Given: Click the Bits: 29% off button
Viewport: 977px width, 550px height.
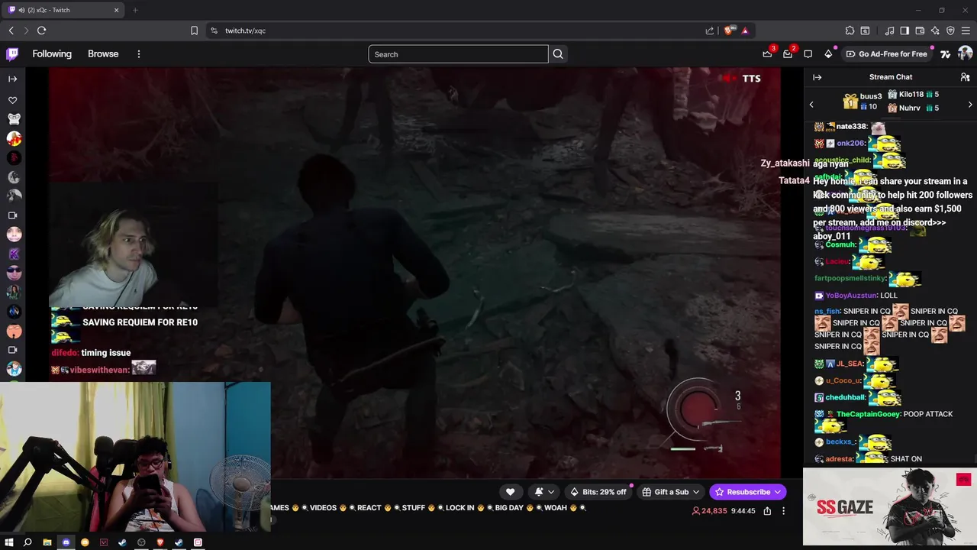Looking at the screenshot, I should pos(598,492).
